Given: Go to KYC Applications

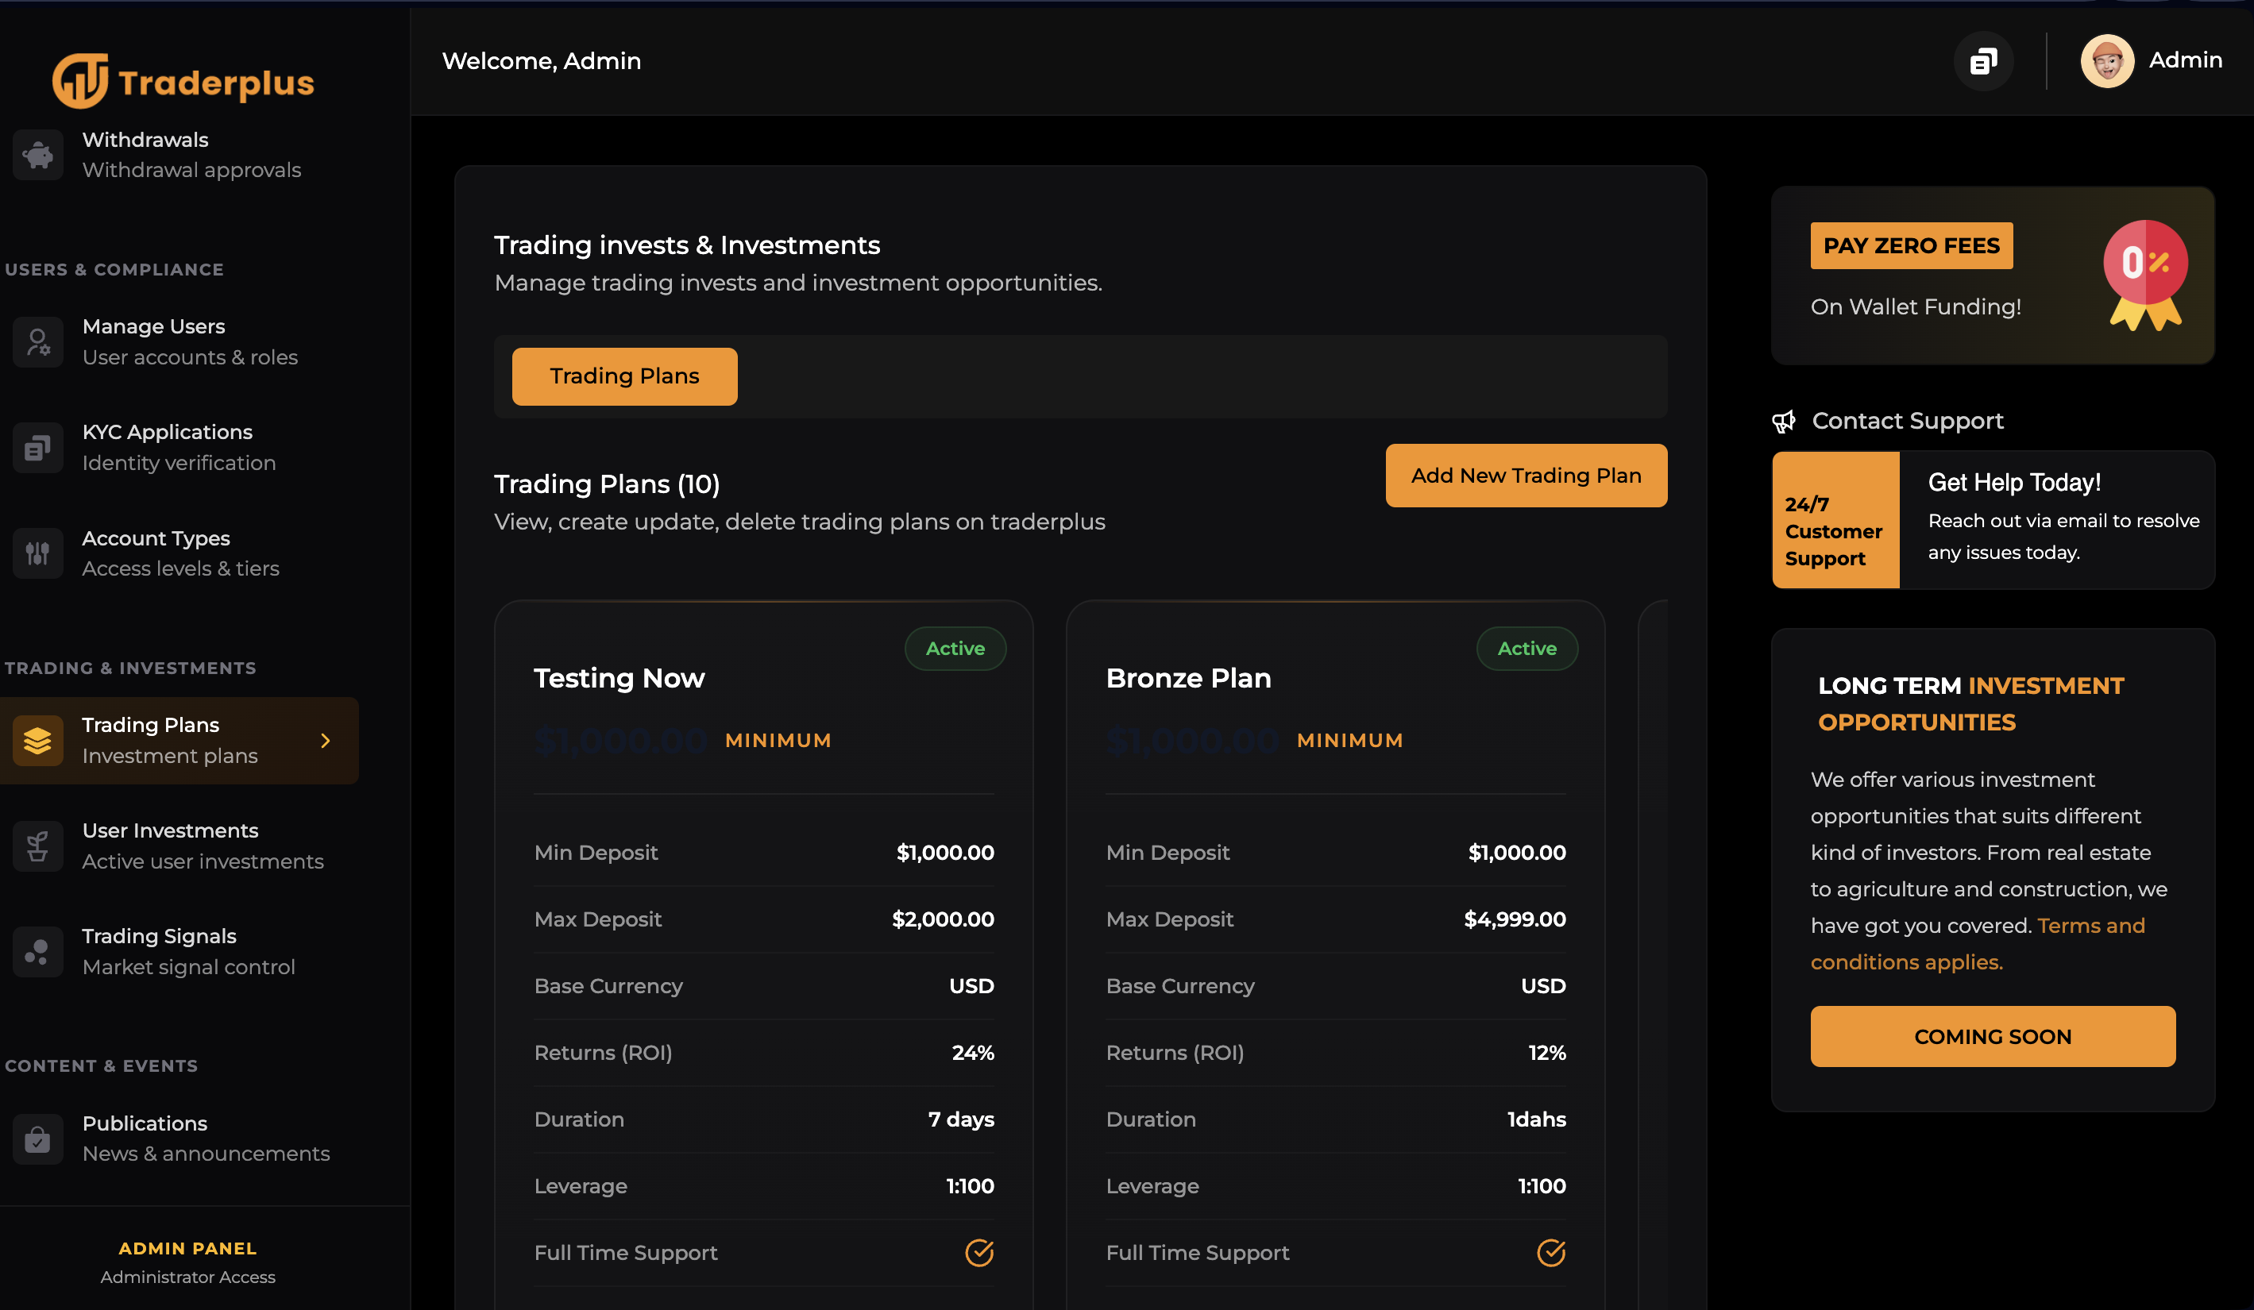Looking at the screenshot, I should coord(179,447).
